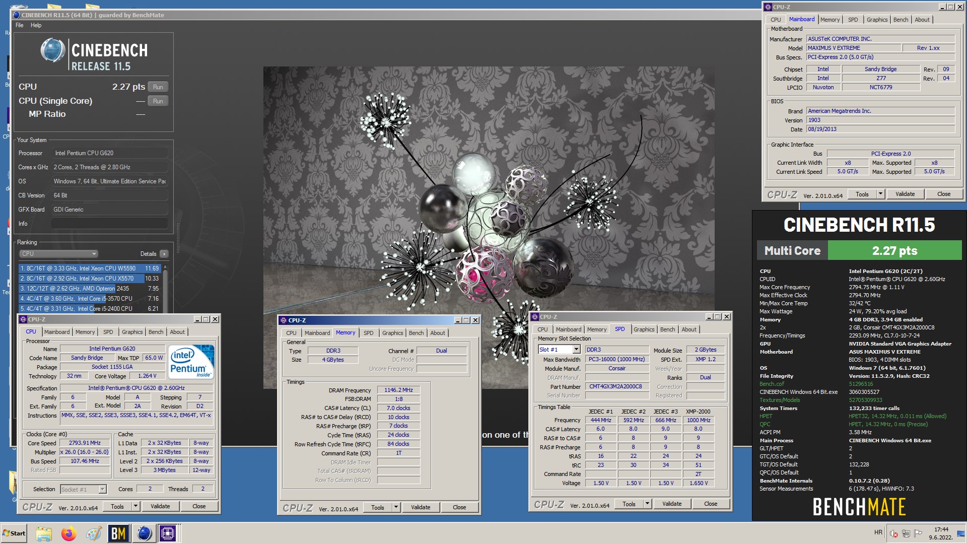Click the QPC timer entry in BenchMate

[x=765, y=424]
